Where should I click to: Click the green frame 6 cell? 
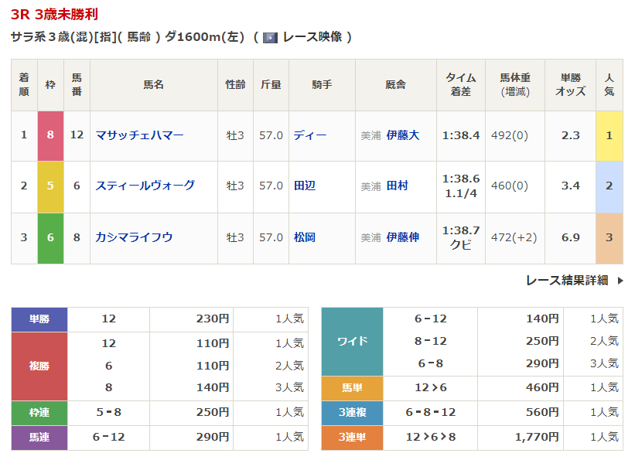(50, 238)
